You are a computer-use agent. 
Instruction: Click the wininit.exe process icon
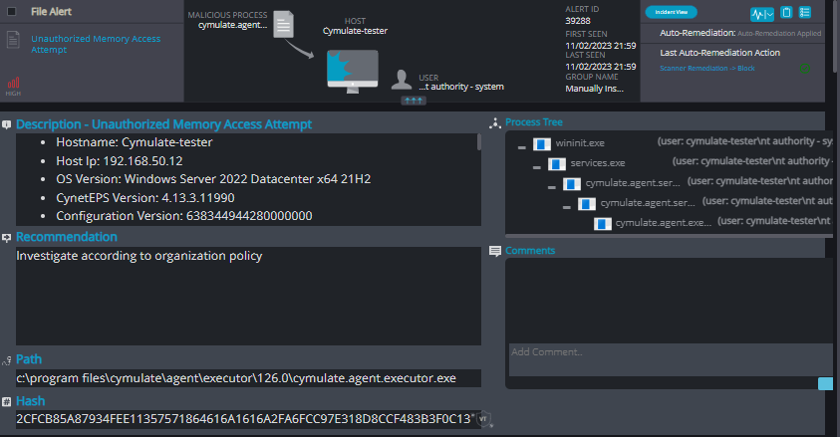[x=542, y=144]
